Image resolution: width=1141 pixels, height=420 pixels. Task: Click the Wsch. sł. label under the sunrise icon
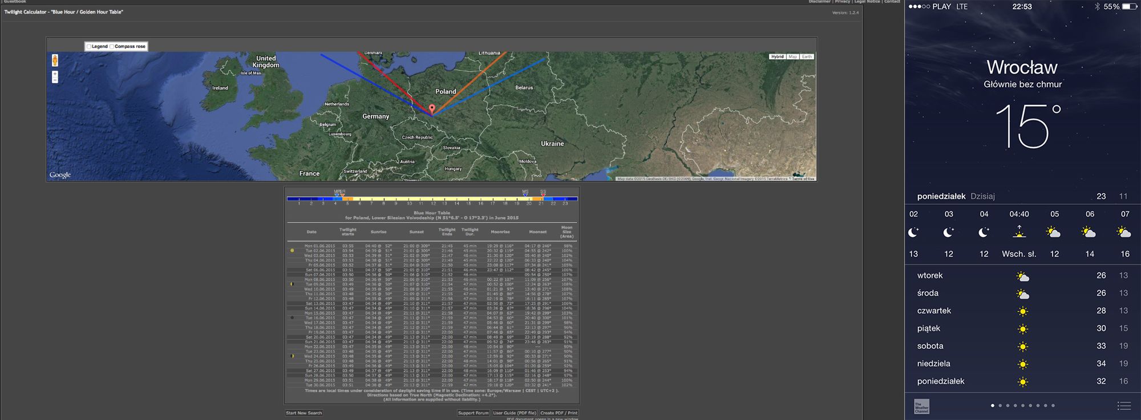point(1019,254)
